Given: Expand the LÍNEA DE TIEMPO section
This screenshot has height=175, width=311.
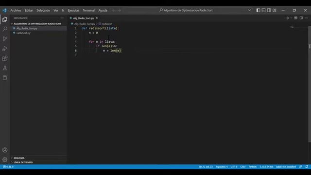Looking at the screenshot, I should click(23, 162).
